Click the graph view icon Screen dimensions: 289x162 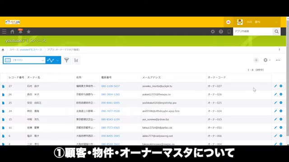50,60
